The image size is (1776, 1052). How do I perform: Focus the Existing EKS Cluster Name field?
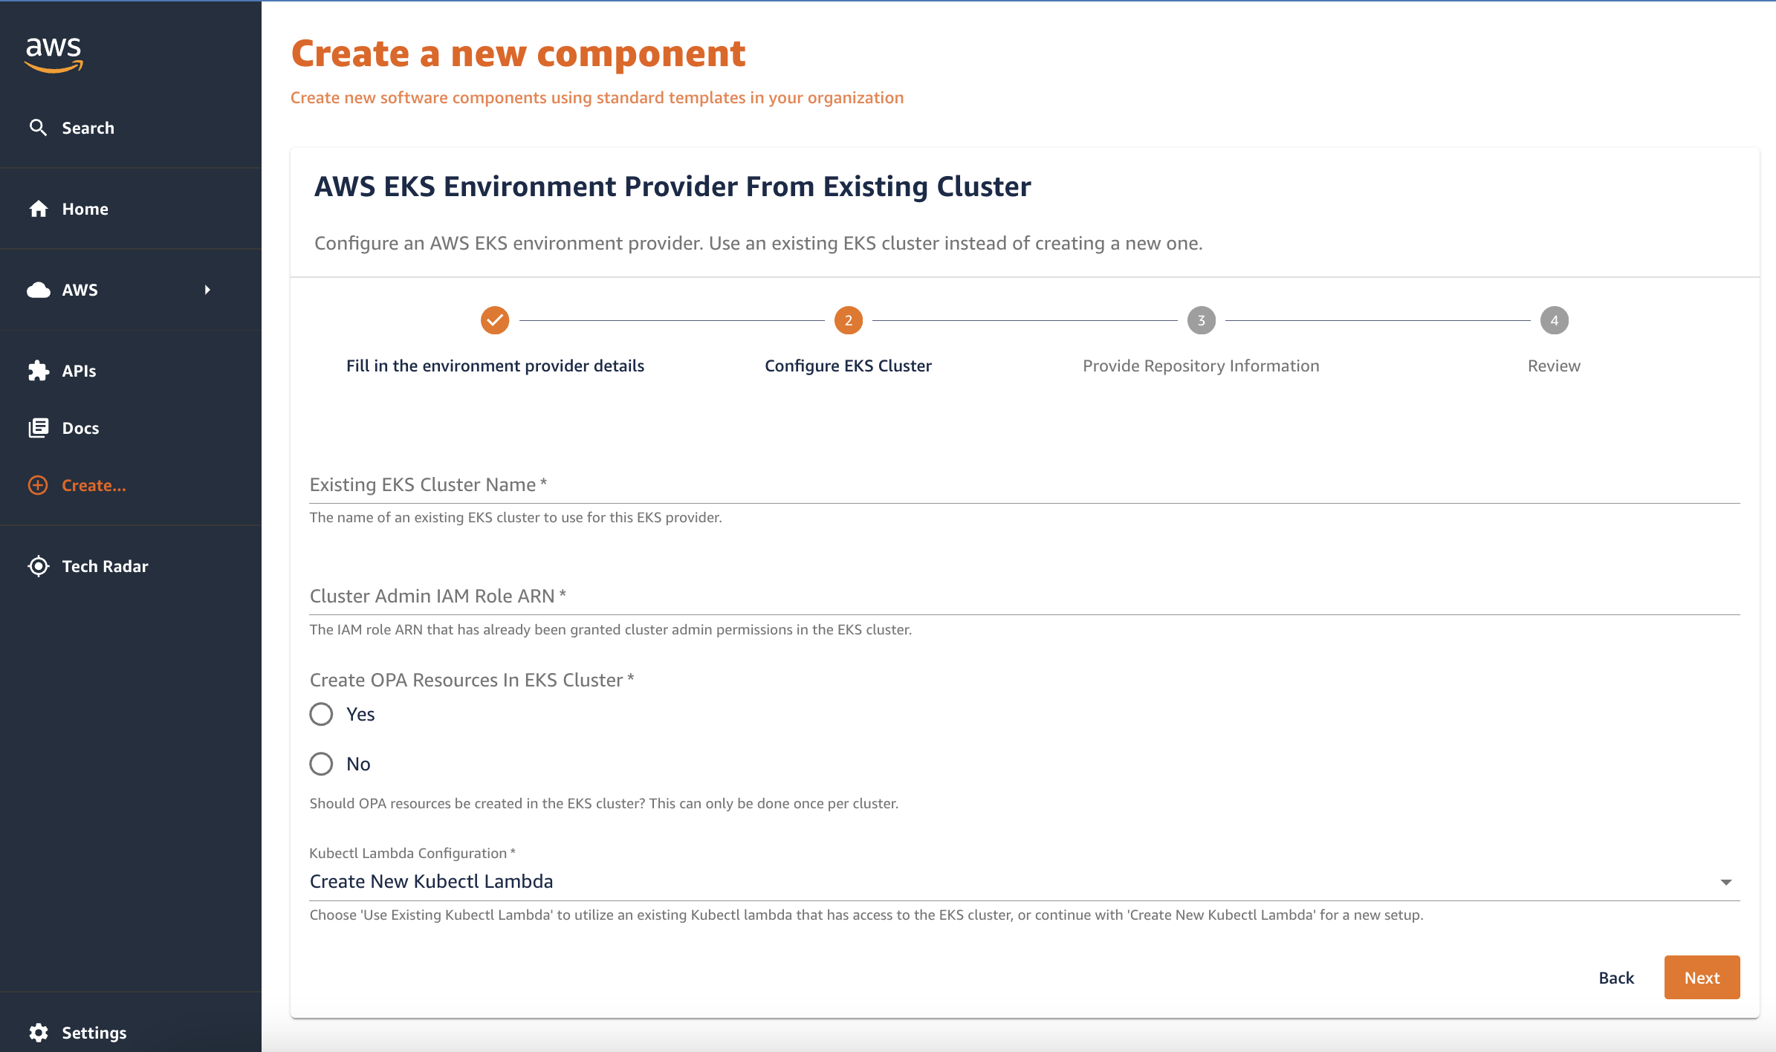[x=1025, y=485]
